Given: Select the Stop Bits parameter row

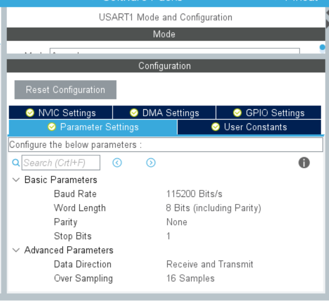Looking at the screenshot, I should pyautogui.click(x=73, y=236).
